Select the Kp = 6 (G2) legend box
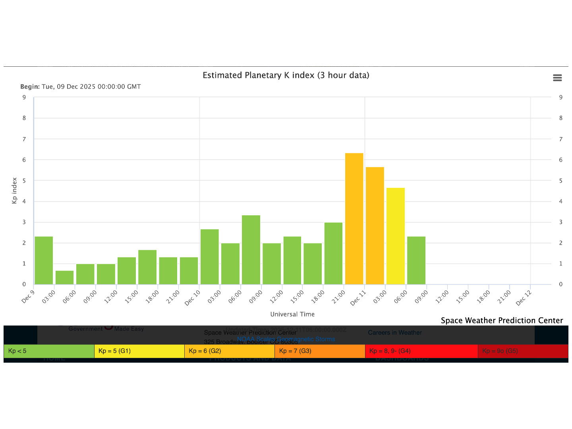Screen dimensions: 572x429 coord(229,351)
